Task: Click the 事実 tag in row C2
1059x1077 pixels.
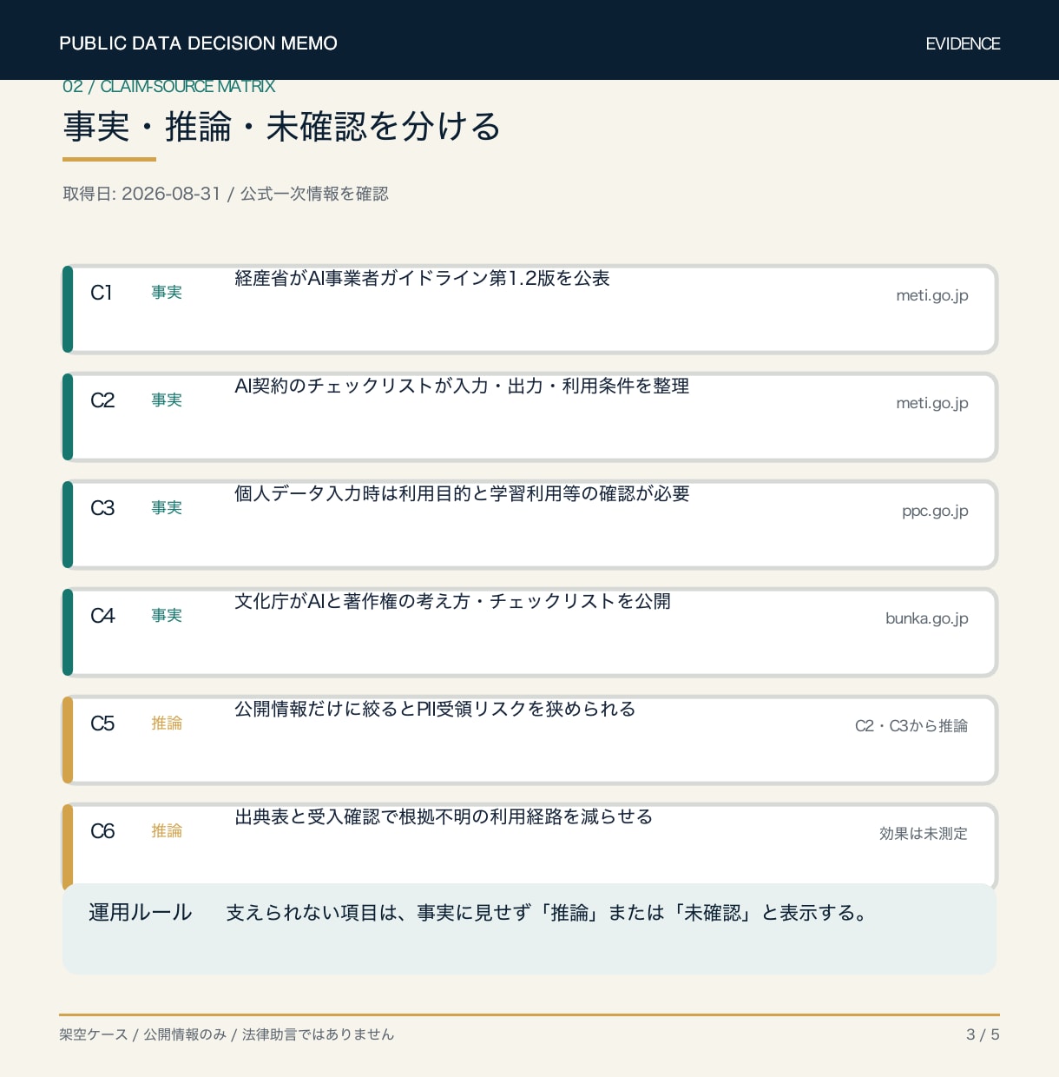Action: click(x=167, y=400)
